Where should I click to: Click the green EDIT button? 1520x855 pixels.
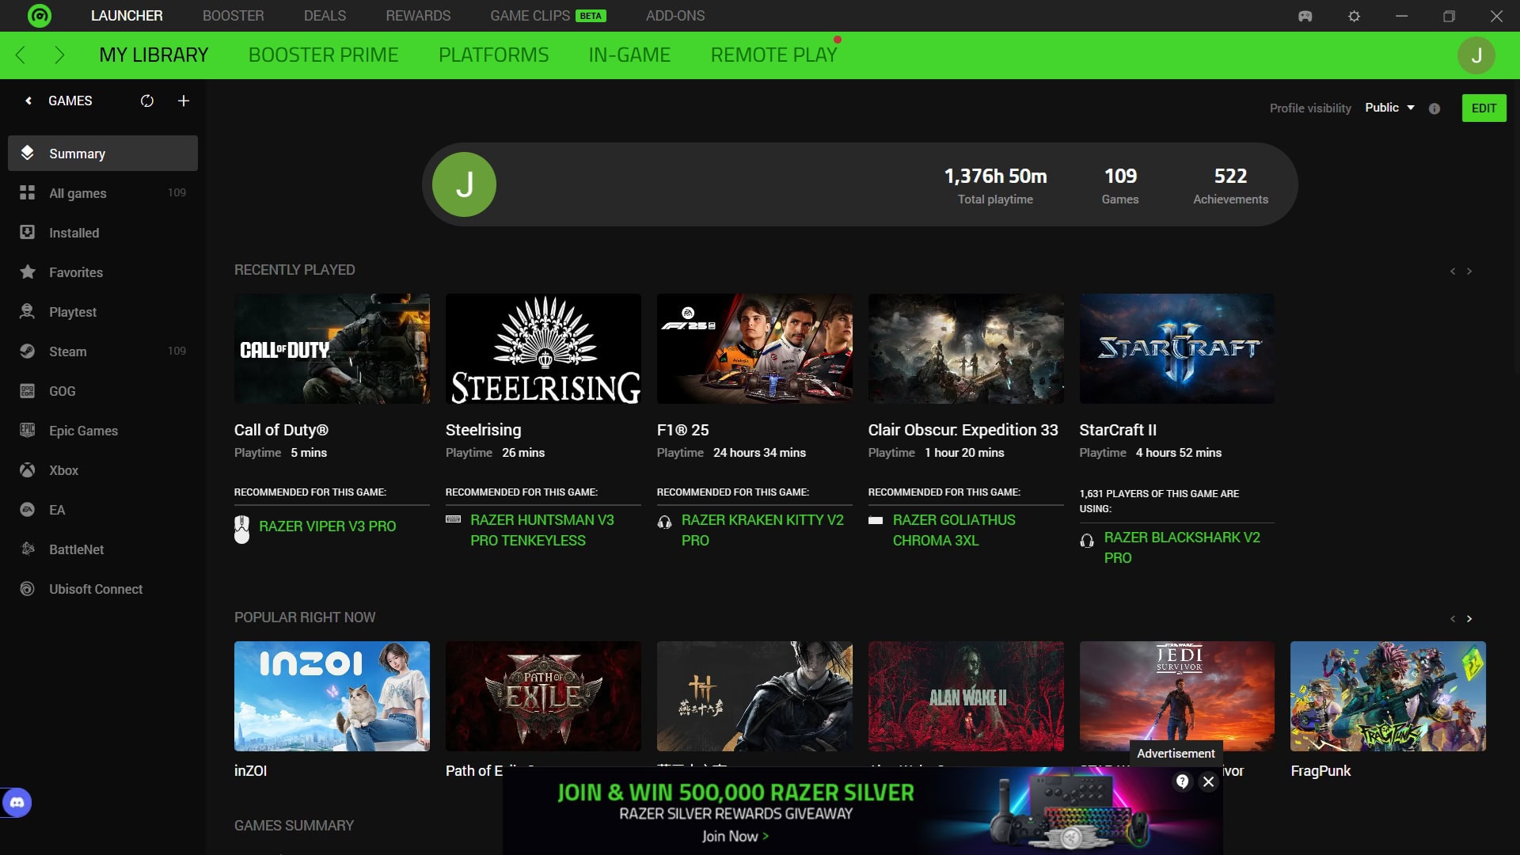(x=1484, y=108)
